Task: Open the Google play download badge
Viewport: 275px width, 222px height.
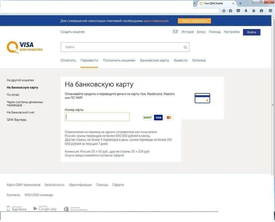Action: click(45, 209)
